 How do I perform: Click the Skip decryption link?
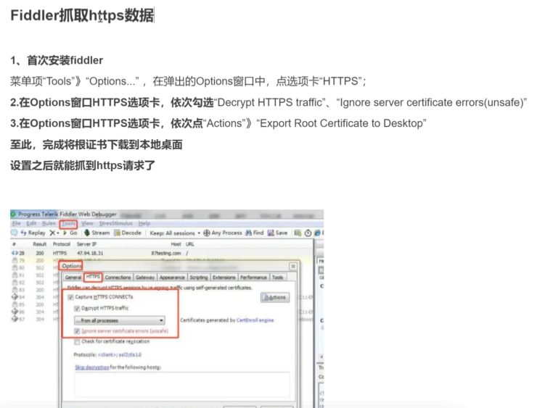[92, 367]
